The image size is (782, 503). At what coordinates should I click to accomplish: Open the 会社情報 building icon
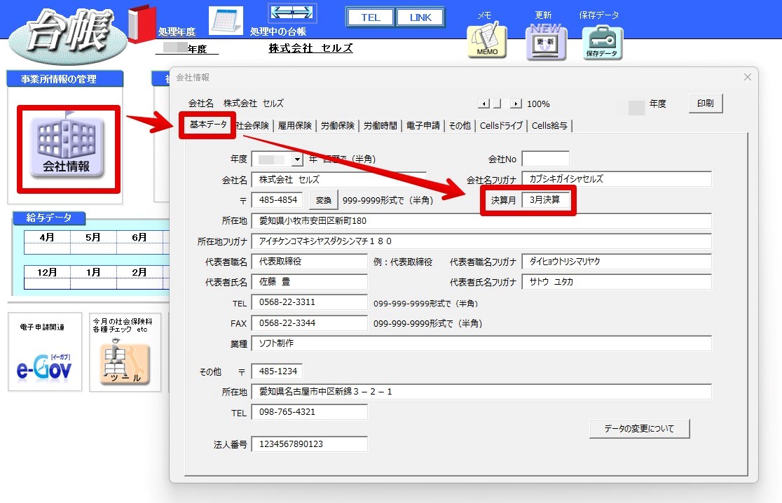(68, 147)
